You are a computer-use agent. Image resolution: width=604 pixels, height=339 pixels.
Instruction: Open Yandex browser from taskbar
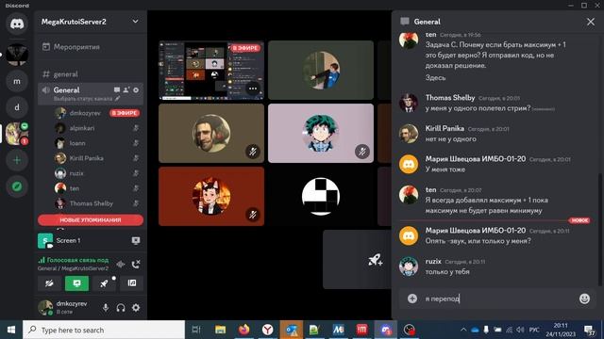[x=268, y=330]
